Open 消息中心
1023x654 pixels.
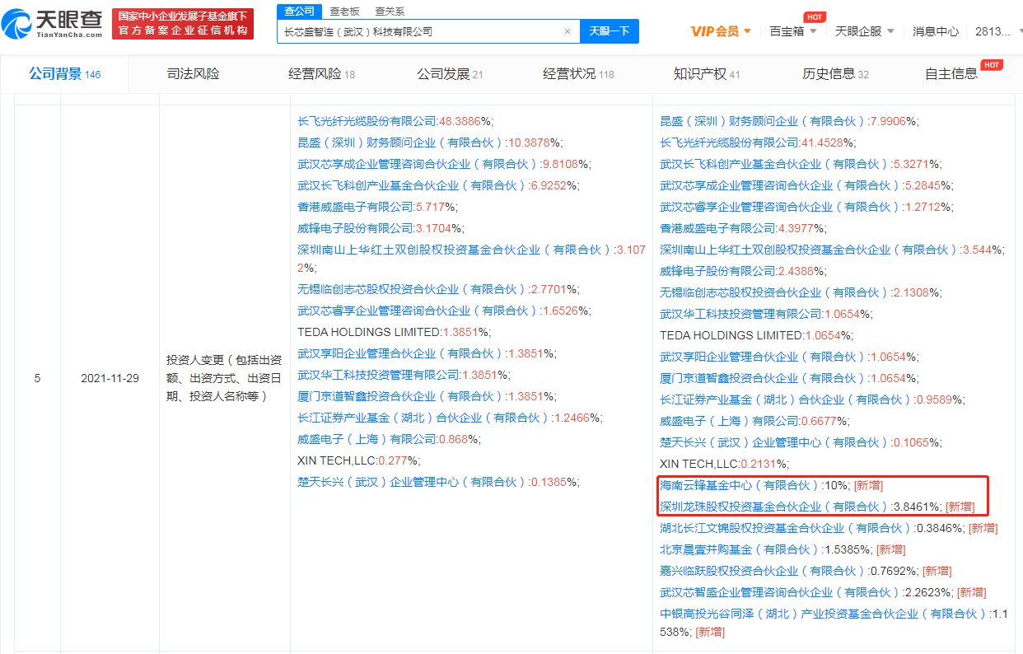[x=936, y=31]
